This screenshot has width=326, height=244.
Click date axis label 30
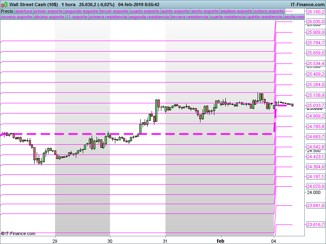(110, 241)
